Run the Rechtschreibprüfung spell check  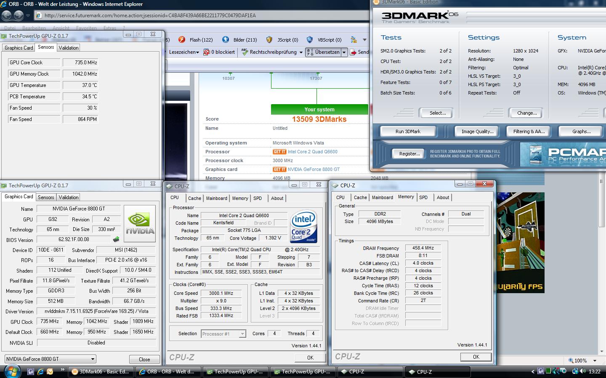268,52
